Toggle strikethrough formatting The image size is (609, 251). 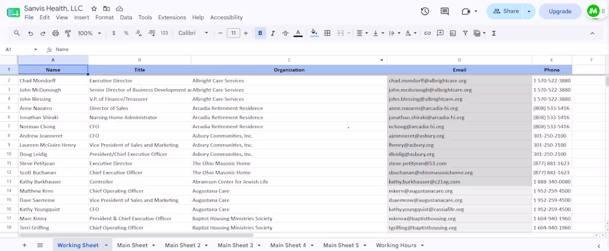tap(286, 33)
